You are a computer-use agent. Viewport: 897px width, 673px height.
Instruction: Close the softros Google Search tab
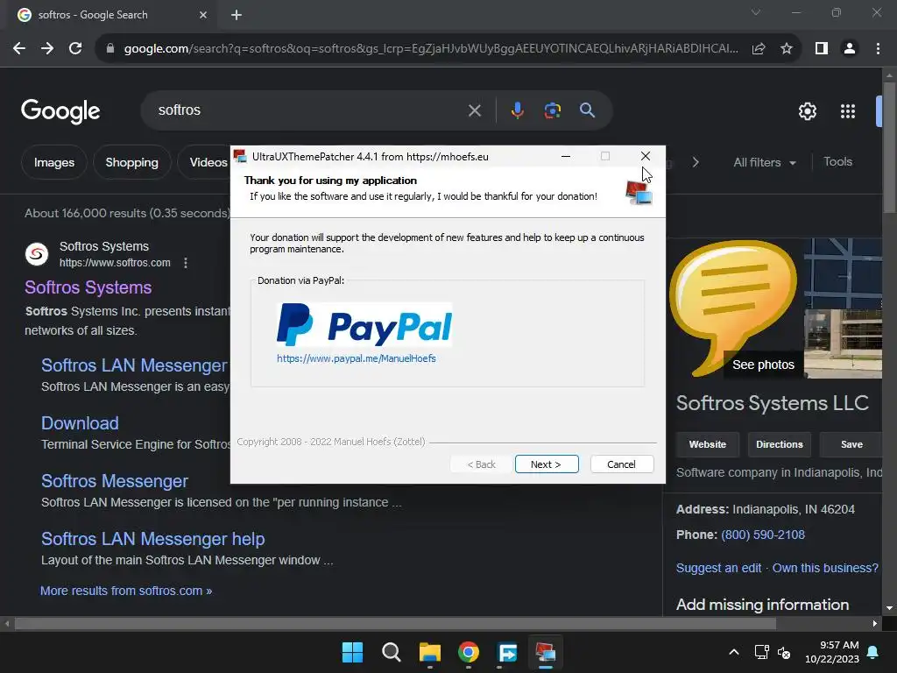203,15
